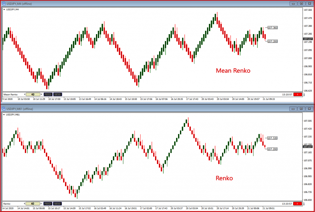
Task: Toggle SESS button on Mean Renko chart
Action: pos(57,94)
